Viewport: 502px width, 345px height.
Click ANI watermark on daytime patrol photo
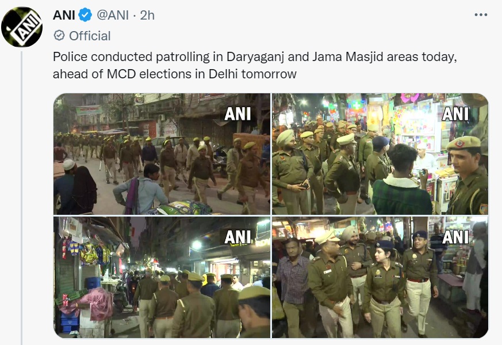(237, 114)
